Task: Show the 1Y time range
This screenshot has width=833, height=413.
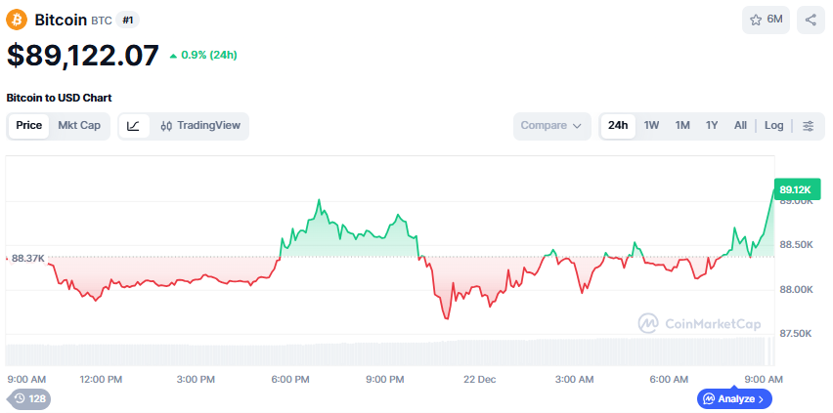Action: click(x=712, y=126)
